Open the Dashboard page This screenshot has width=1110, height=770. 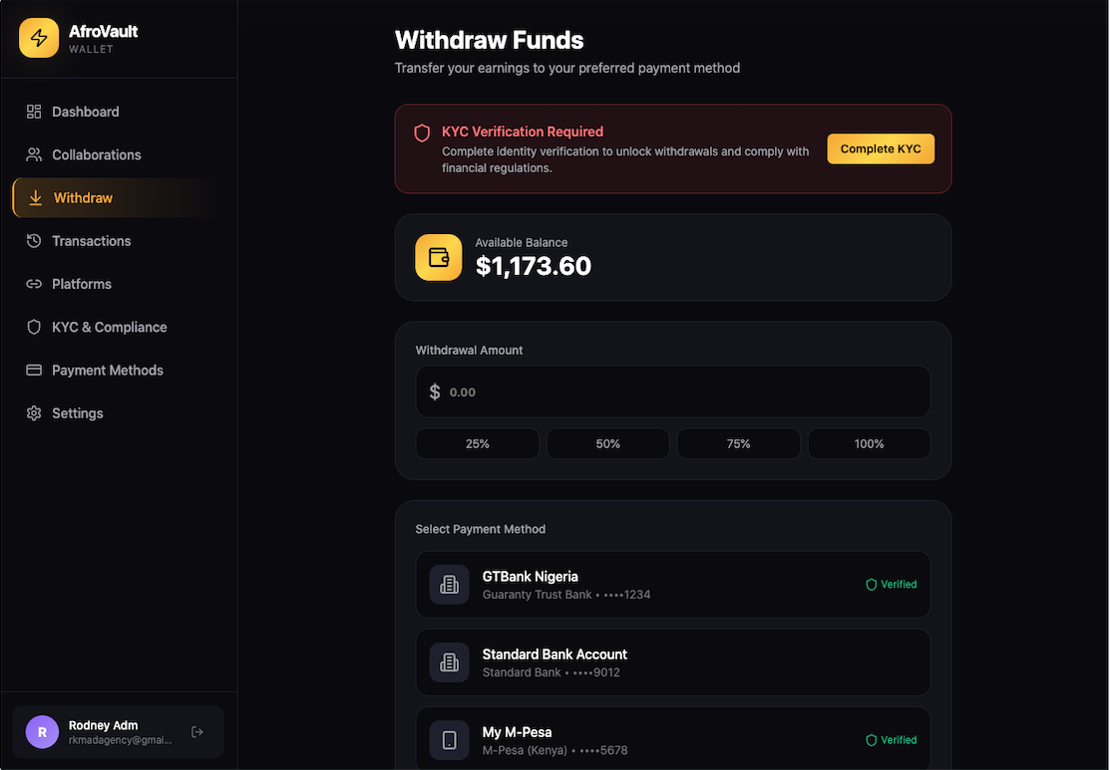(x=85, y=112)
